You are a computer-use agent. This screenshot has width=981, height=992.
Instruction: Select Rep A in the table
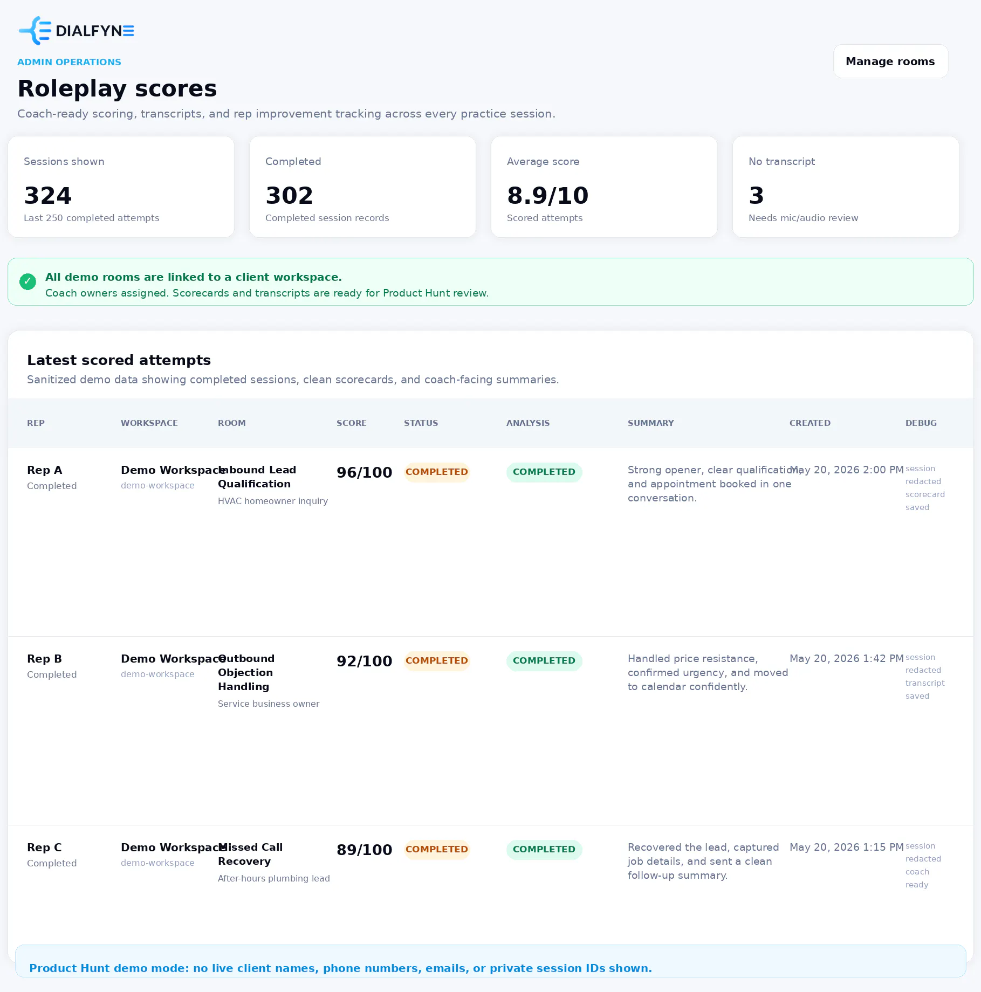click(x=44, y=470)
